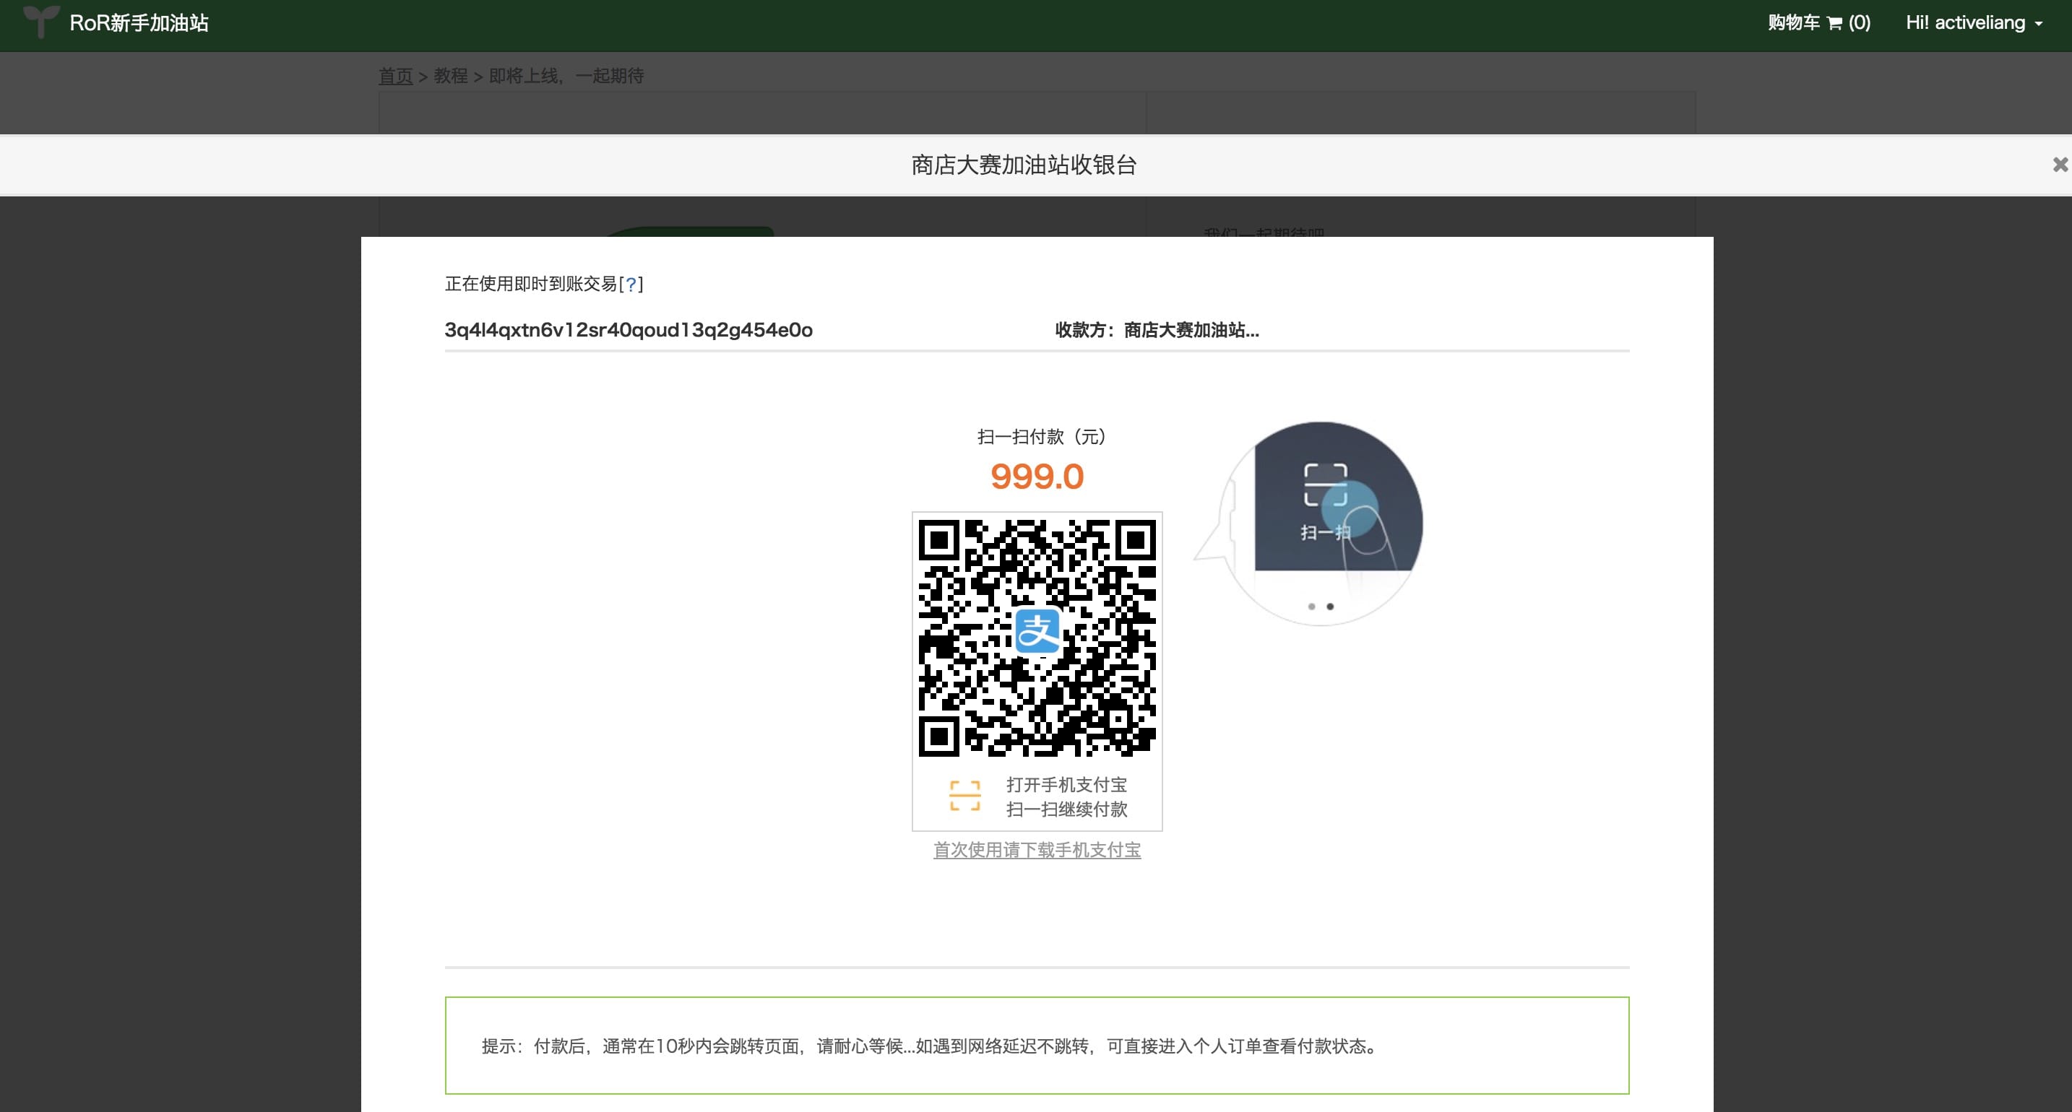Click the 首页 breadcrumb link

coord(396,76)
